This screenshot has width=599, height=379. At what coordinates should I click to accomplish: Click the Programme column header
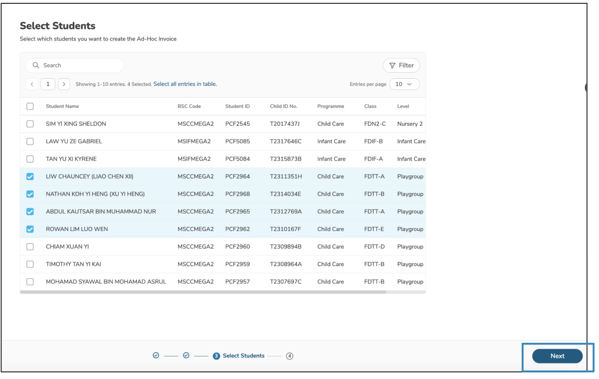[331, 107]
